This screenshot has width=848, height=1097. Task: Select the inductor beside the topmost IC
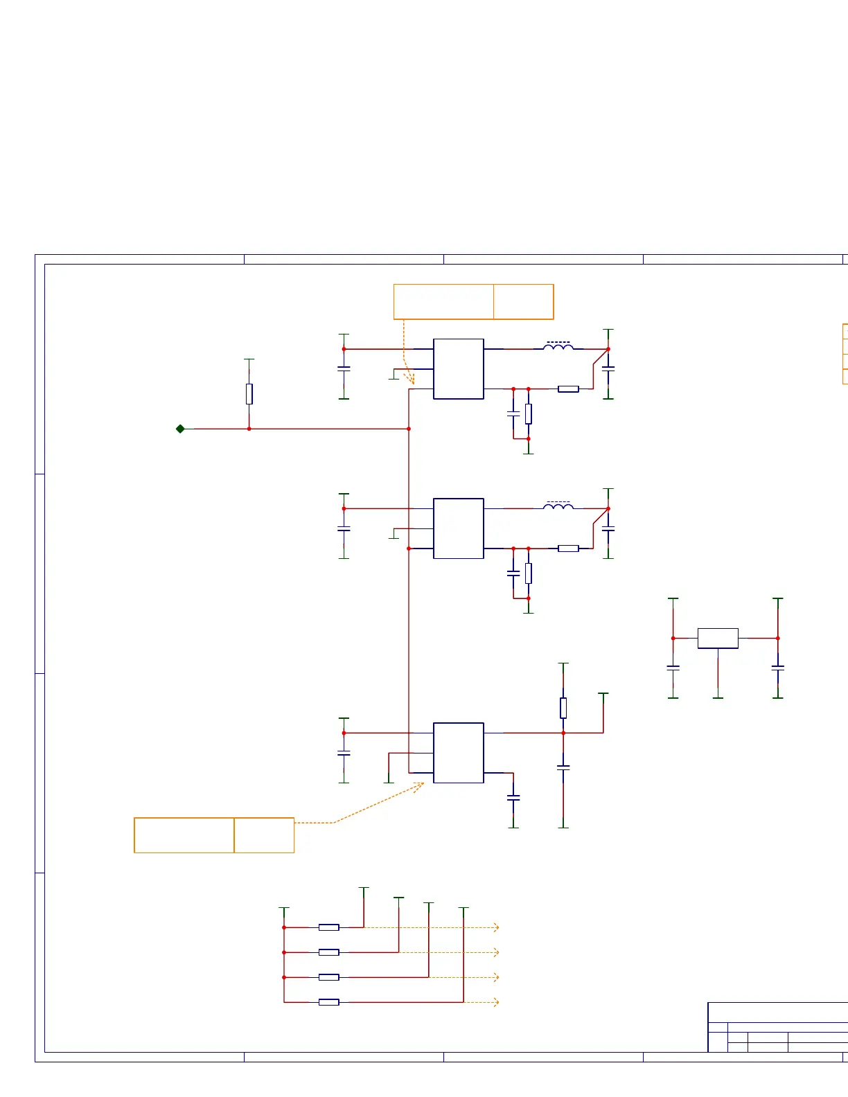pos(558,346)
